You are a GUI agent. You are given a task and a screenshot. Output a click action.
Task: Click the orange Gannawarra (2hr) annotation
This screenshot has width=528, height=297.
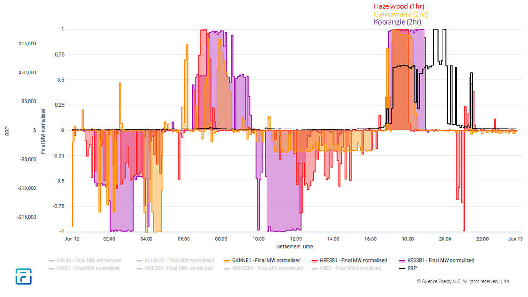[x=400, y=14]
